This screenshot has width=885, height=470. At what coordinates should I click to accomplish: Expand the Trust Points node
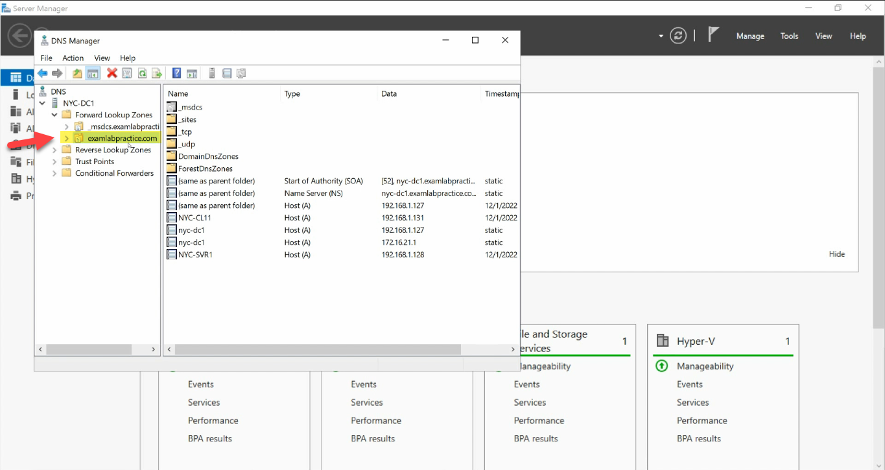click(54, 161)
